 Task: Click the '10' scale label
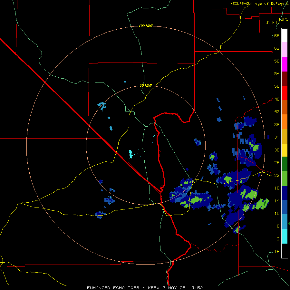[x=277, y=214]
